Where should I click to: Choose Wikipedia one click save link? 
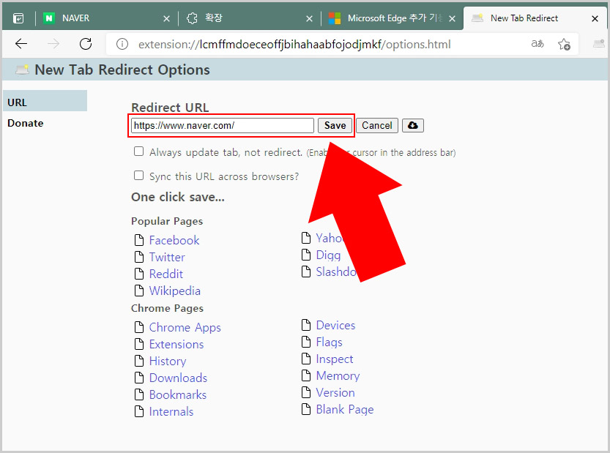click(x=175, y=291)
